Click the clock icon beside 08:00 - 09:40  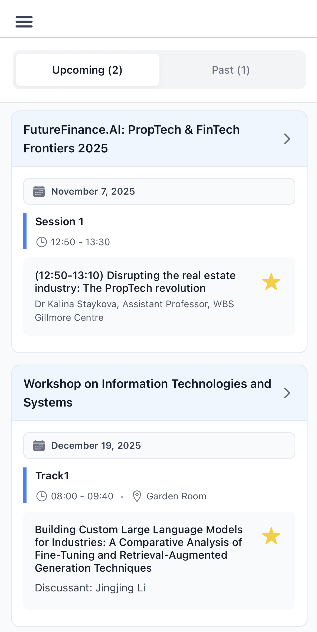[42, 496]
